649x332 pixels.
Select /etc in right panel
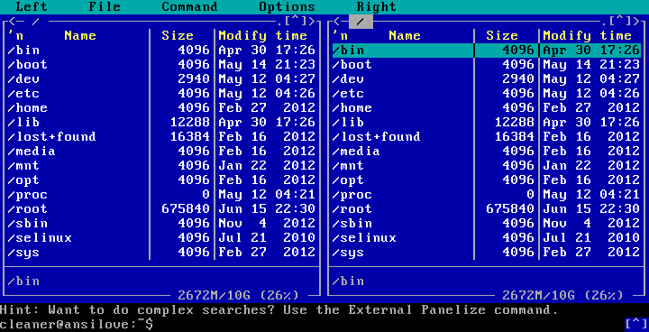coord(487,94)
